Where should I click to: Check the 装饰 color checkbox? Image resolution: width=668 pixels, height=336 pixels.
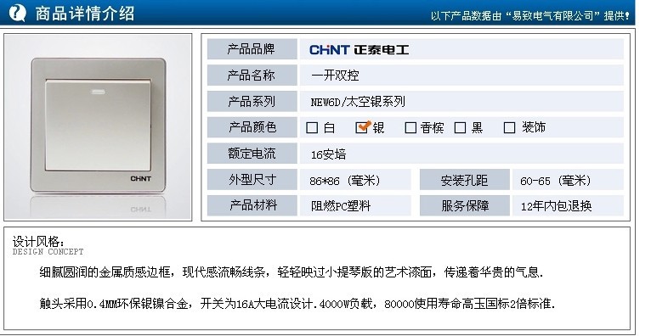[x=510, y=127]
